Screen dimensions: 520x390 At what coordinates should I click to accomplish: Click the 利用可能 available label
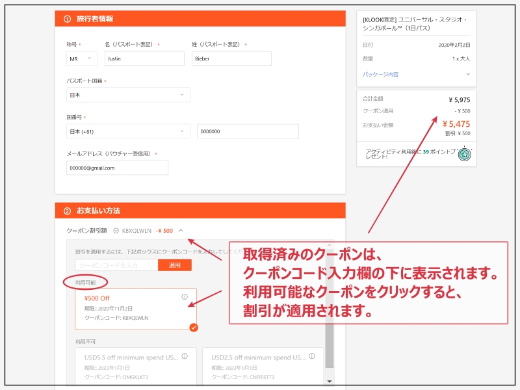point(86,283)
